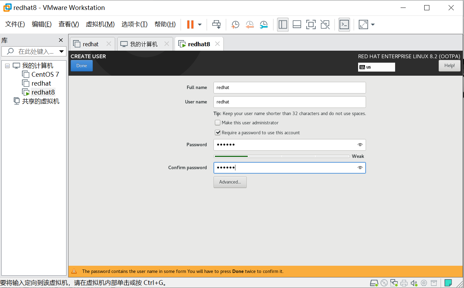The width and height of the screenshot is (464, 288).
Task: Click the blue Done button
Action: 82,66
